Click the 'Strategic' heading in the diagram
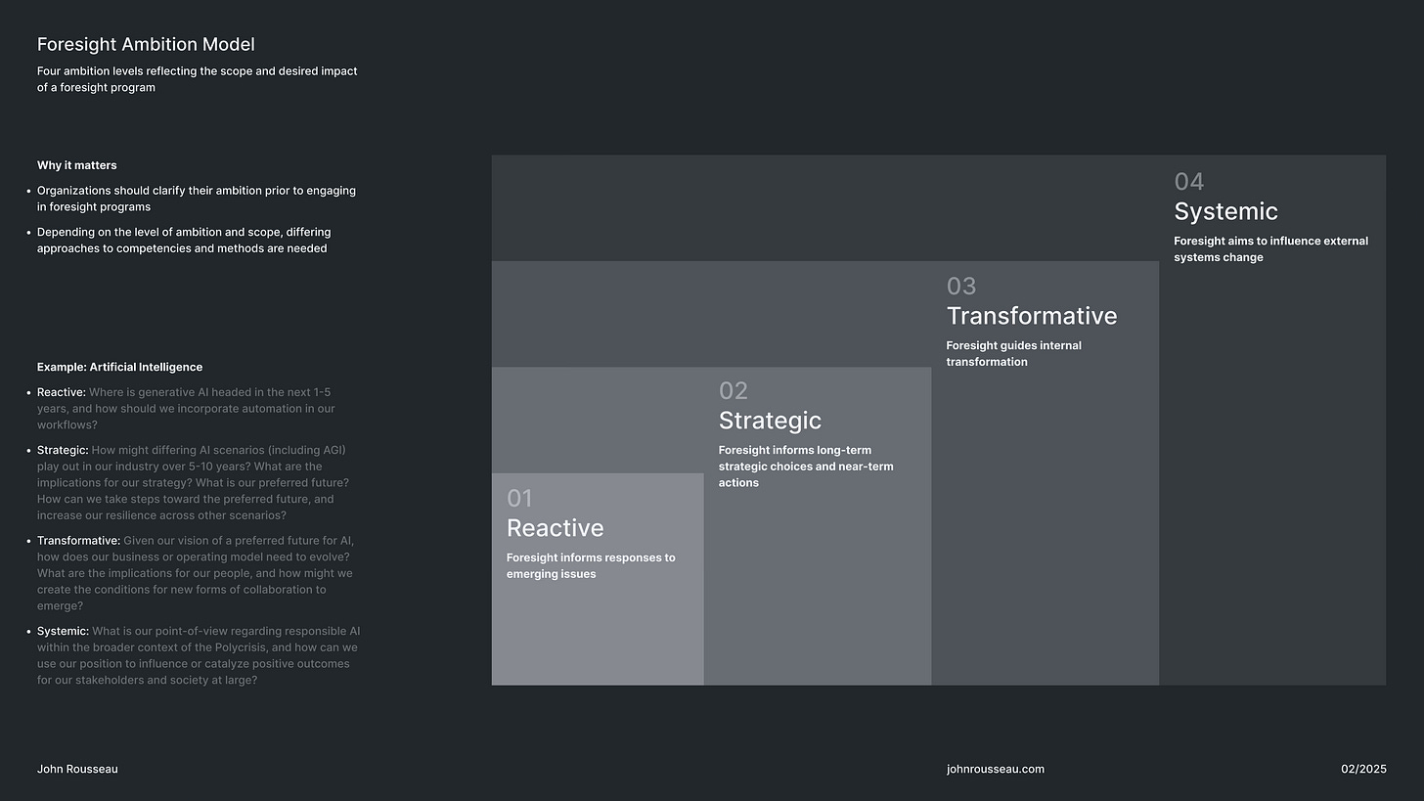The width and height of the screenshot is (1424, 801). pyautogui.click(x=770, y=421)
